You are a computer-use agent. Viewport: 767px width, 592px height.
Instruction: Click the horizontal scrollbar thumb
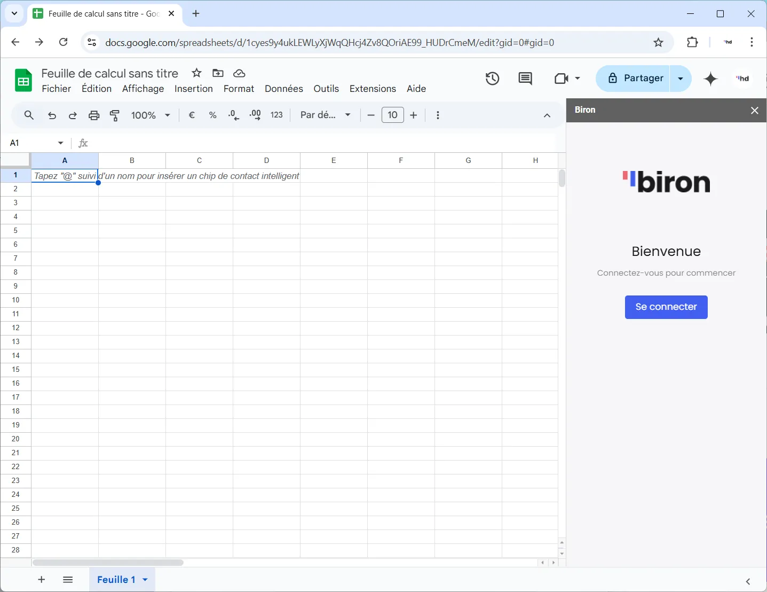tap(108, 563)
